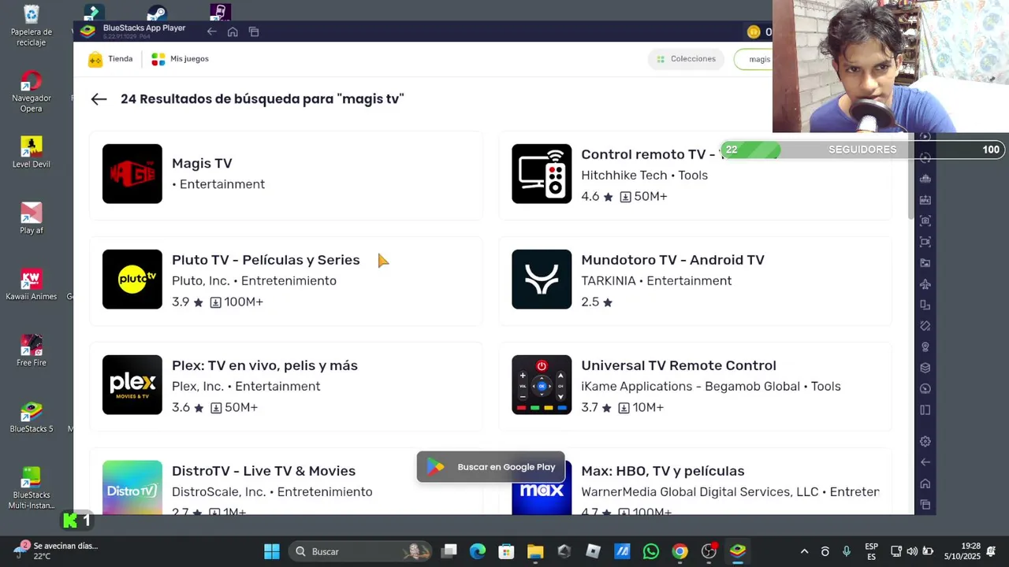
Task: Click the rotate screen sidebar icon
Action: 925,305
